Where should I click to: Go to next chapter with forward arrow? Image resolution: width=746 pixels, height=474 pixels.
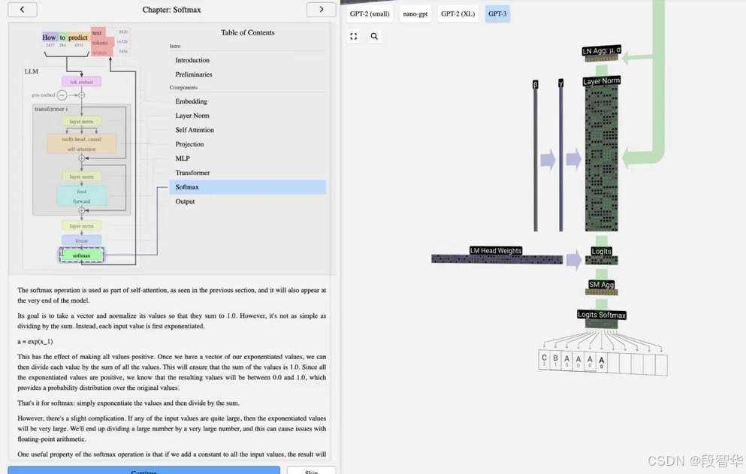pyautogui.click(x=321, y=9)
